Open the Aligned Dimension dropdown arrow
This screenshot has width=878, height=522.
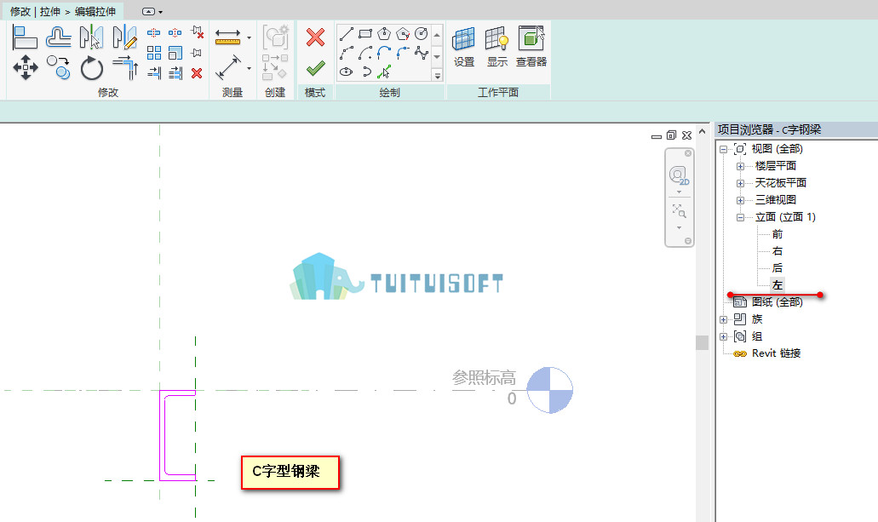pos(250,68)
